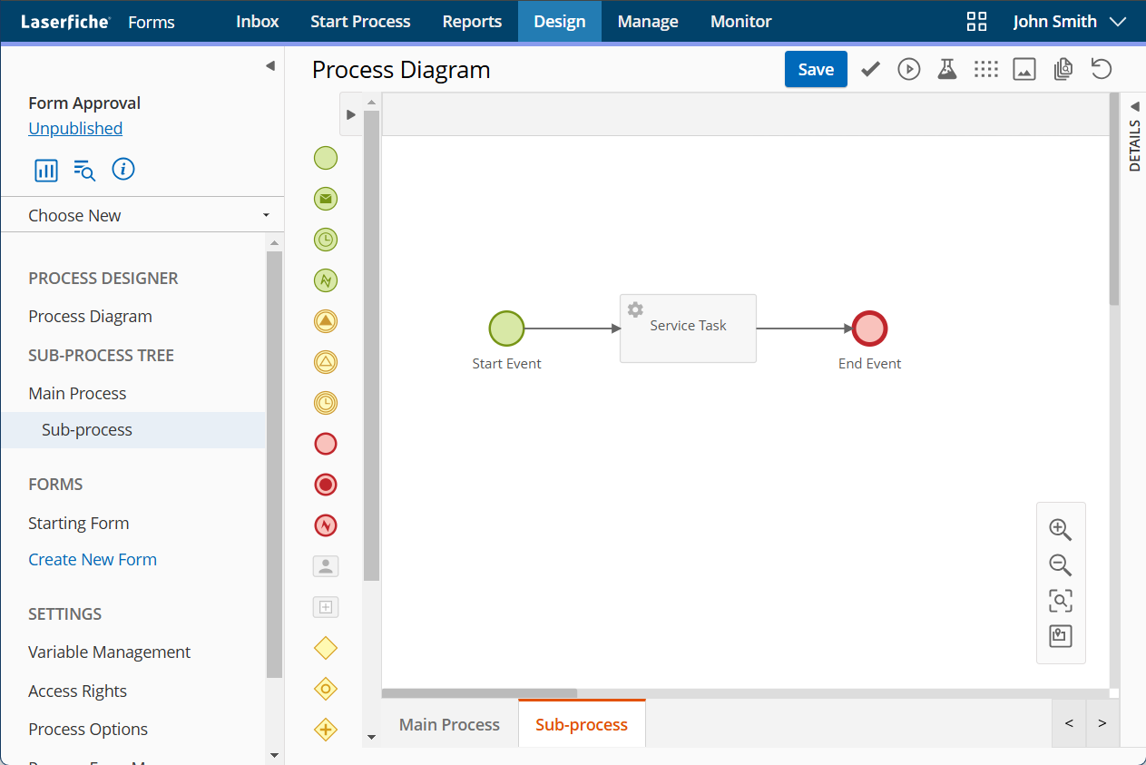Click the flask test process icon

[947, 70]
